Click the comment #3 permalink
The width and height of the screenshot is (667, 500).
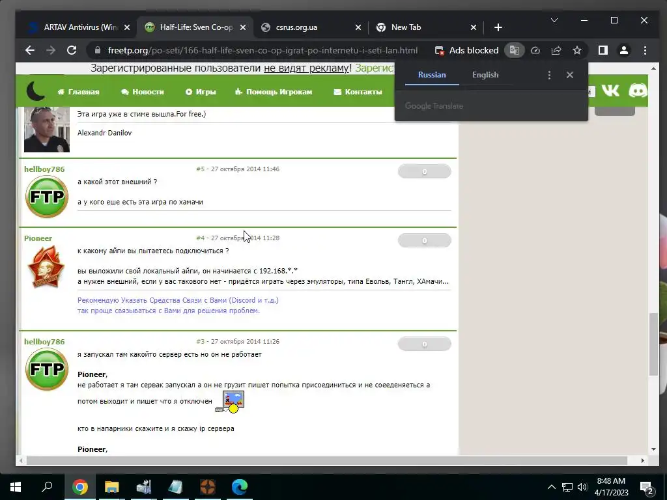coord(201,341)
